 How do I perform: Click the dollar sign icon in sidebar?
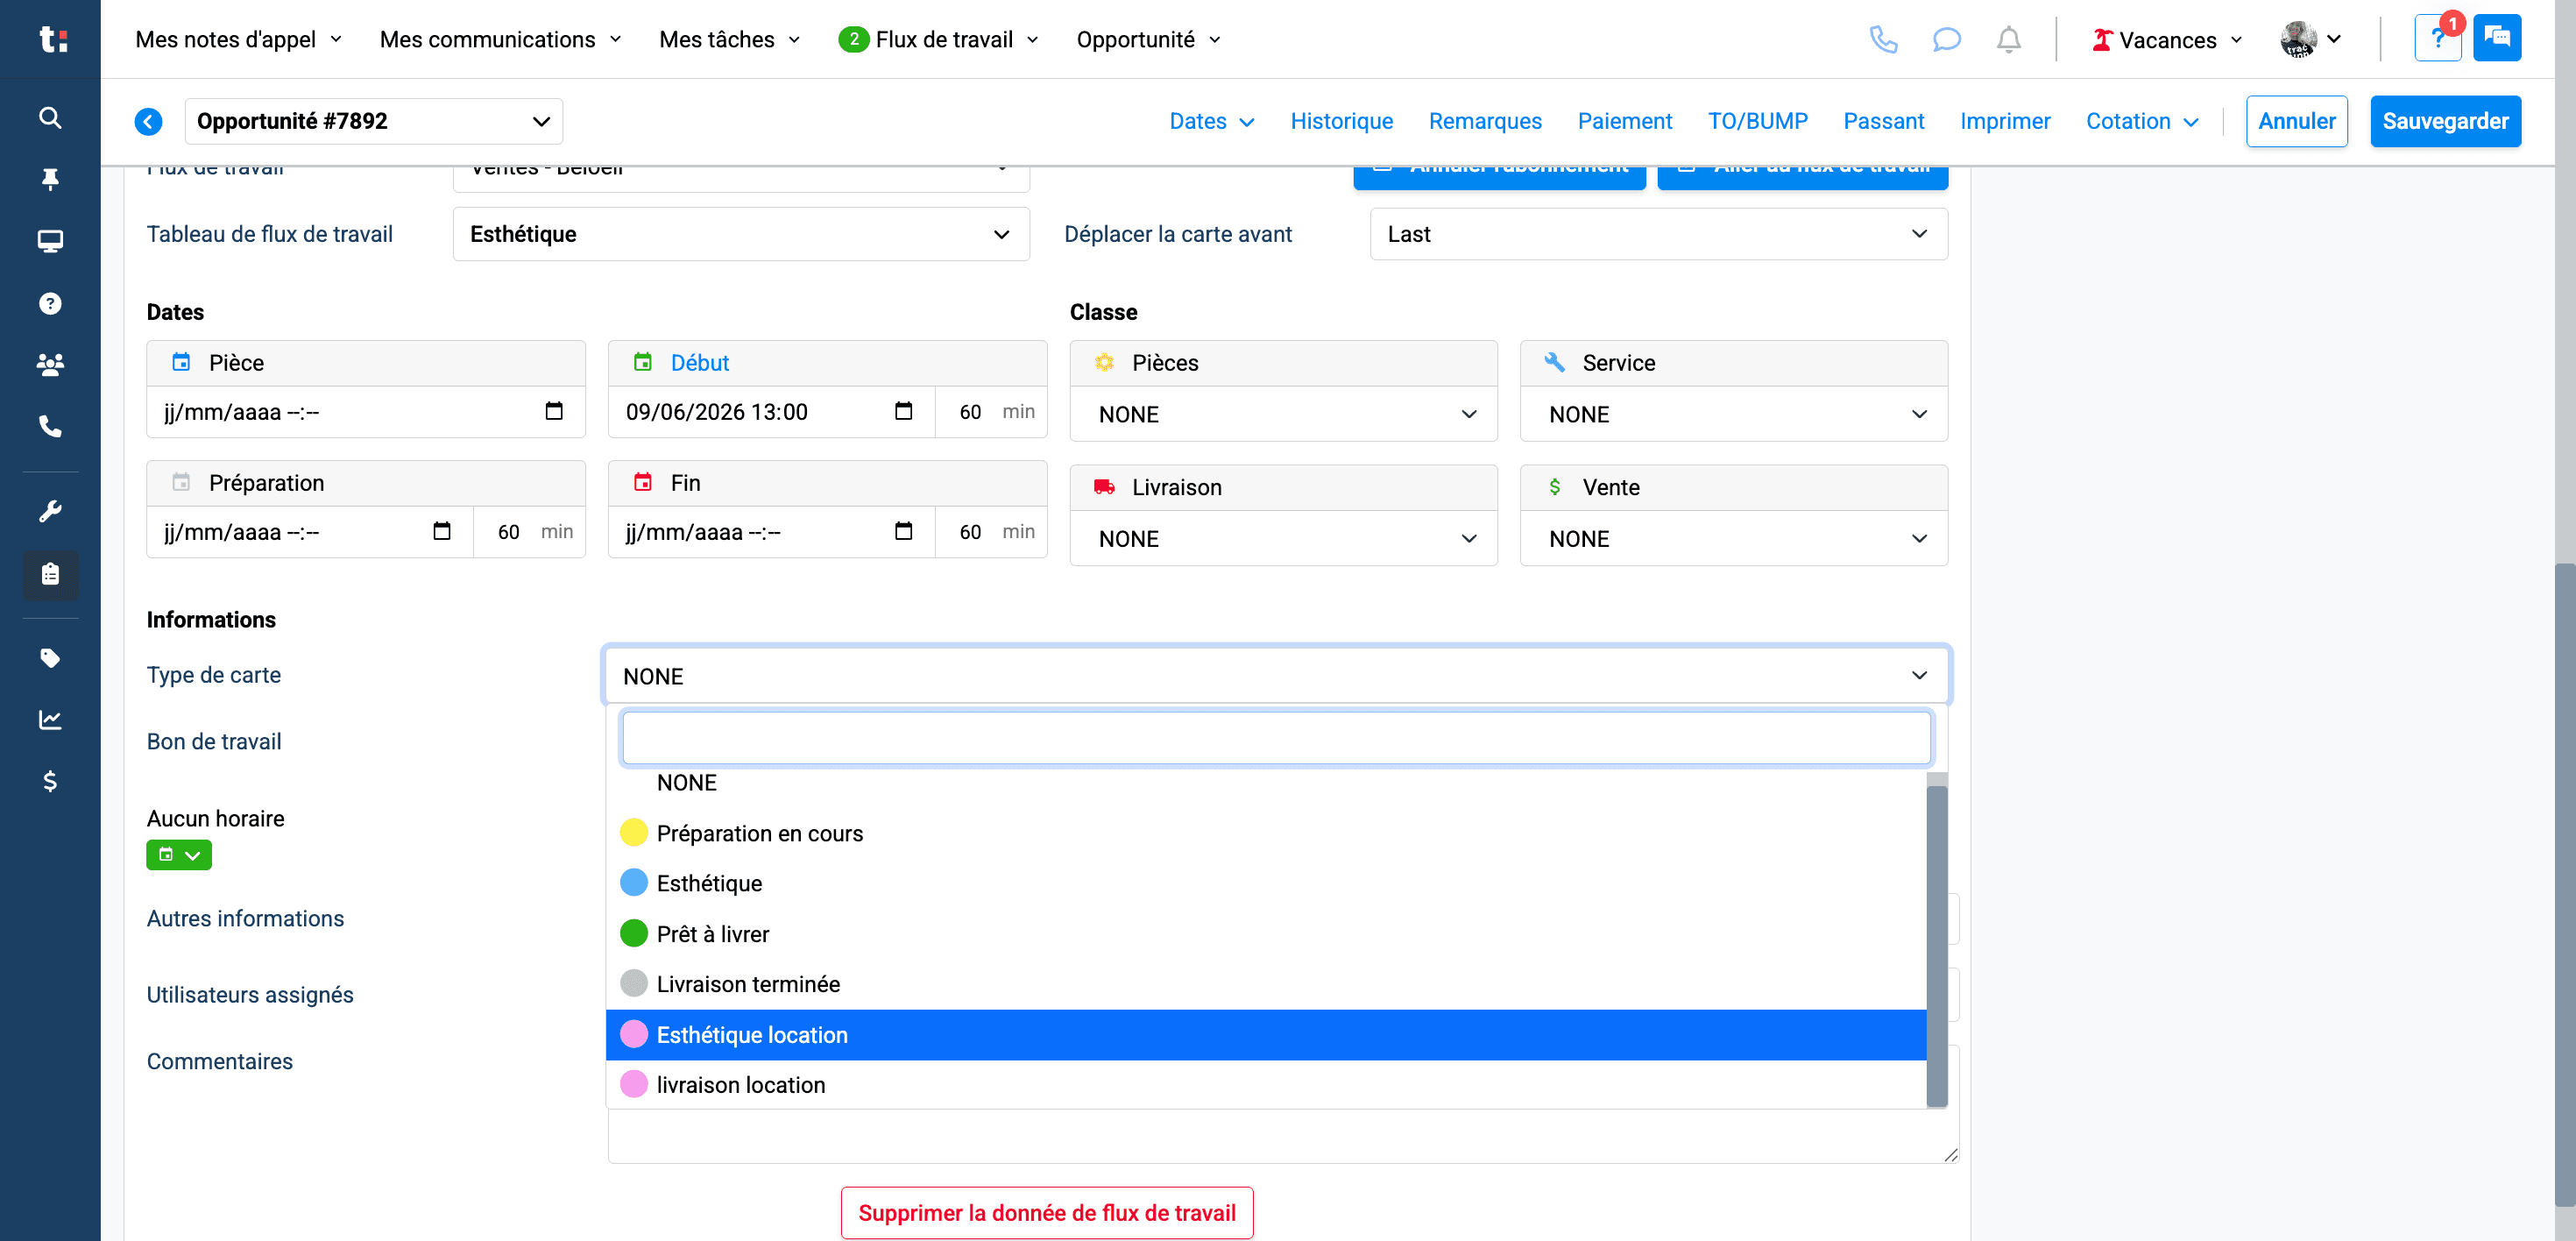(x=50, y=781)
